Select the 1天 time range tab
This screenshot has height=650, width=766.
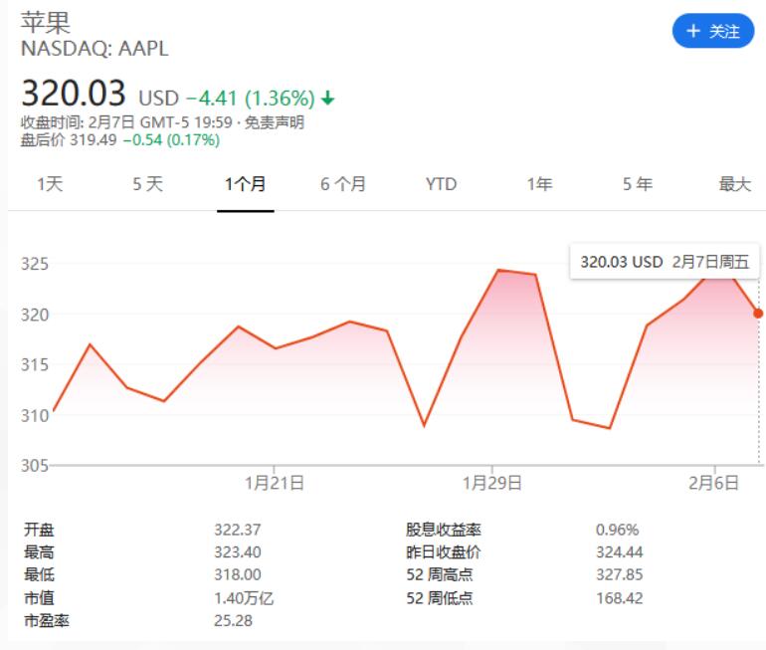pos(50,184)
